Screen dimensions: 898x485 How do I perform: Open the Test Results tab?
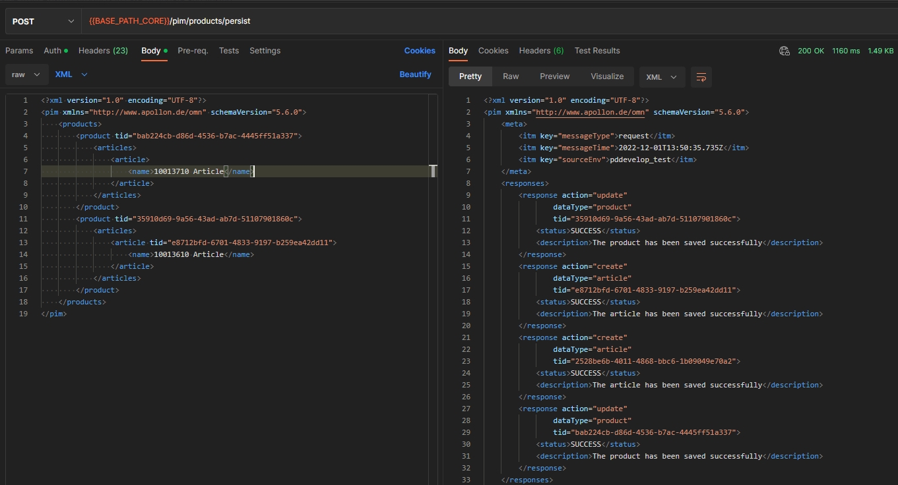pyautogui.click(x=597, y=51)
